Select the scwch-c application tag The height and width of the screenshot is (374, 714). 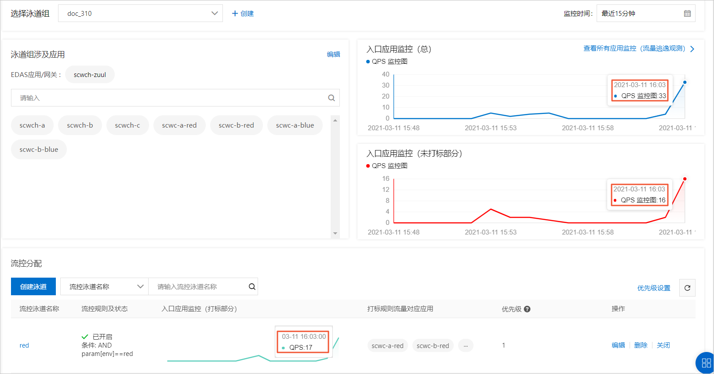coord(127,125)
